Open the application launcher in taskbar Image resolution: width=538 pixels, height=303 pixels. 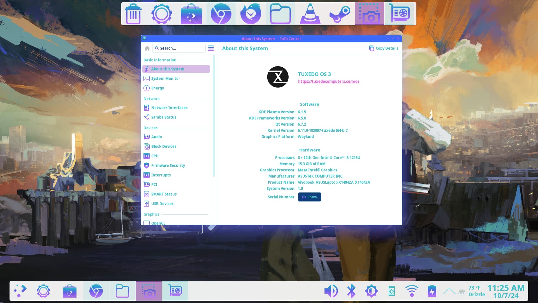pos(20,291)
